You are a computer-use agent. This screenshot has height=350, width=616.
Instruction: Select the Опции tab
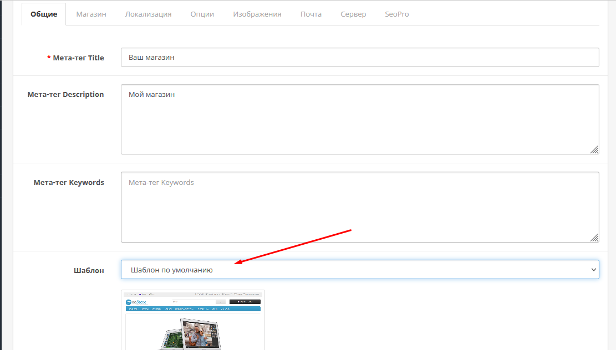(x=202, y=14)
